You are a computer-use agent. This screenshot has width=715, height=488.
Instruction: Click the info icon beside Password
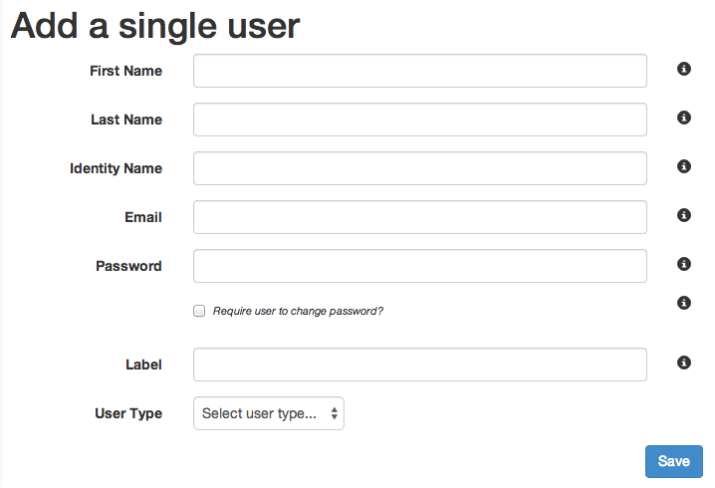pyautogui.click(x=683, y=264)
